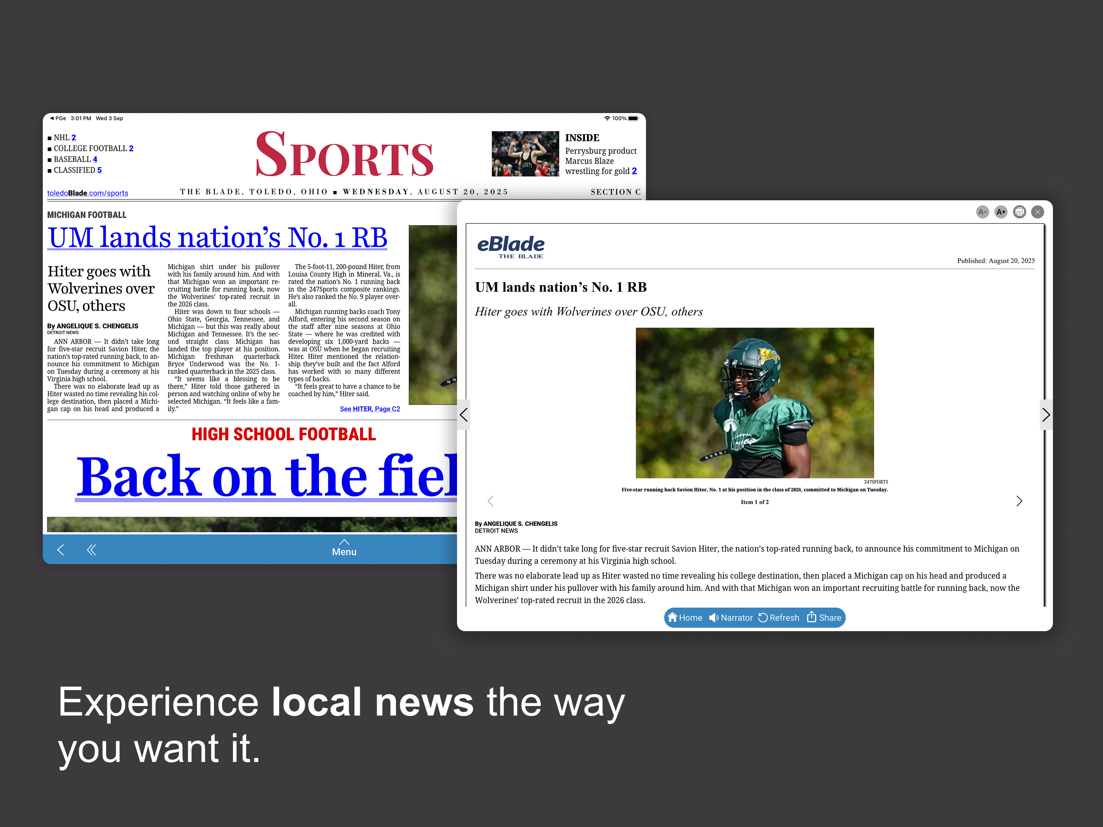Click the increase font size A+ icon
The width and height of the screenshot is (1103, 827).
click(x=1000, y=212)
